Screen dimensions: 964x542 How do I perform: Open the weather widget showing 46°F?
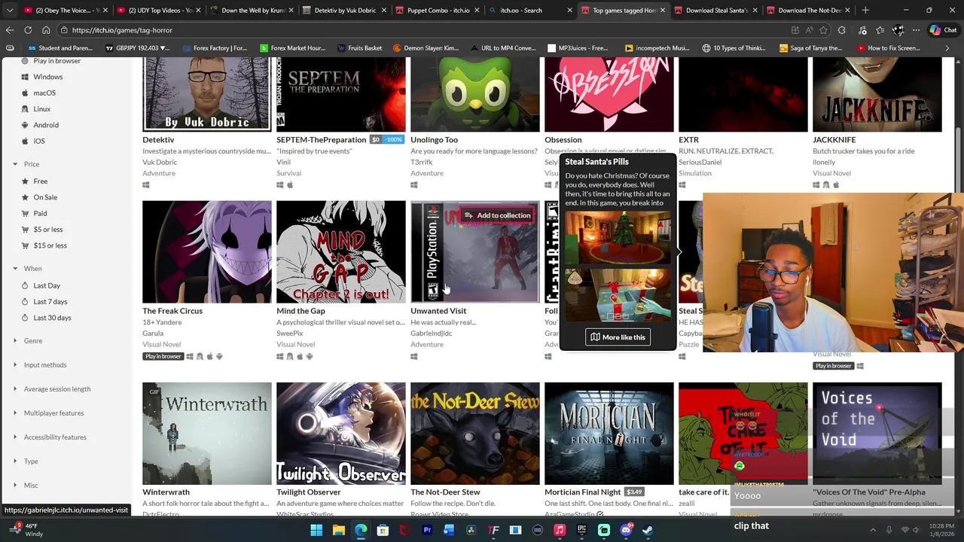point(24,530)
